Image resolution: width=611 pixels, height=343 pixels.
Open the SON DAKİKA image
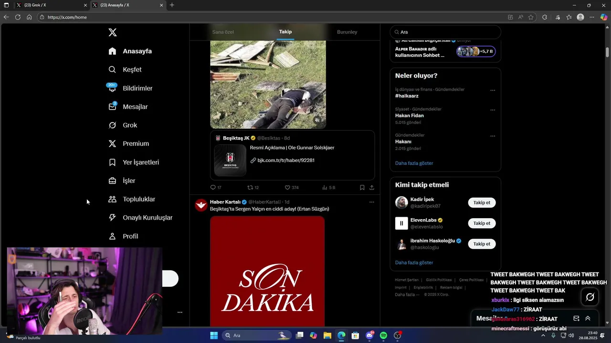coord(267,271)
